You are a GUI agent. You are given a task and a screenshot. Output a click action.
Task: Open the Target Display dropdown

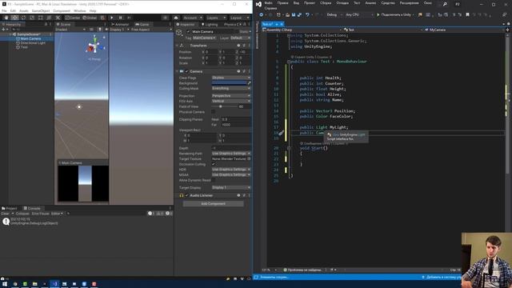point(231,187)
